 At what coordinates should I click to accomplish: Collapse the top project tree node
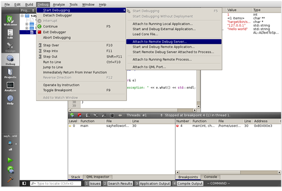(x=22, y=16)
